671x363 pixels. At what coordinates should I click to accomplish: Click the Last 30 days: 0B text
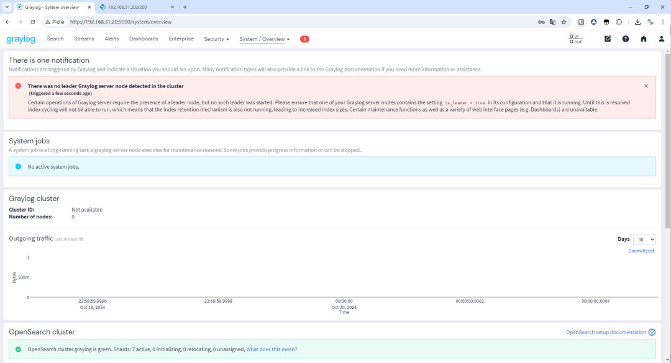click(x=69, y=240)
